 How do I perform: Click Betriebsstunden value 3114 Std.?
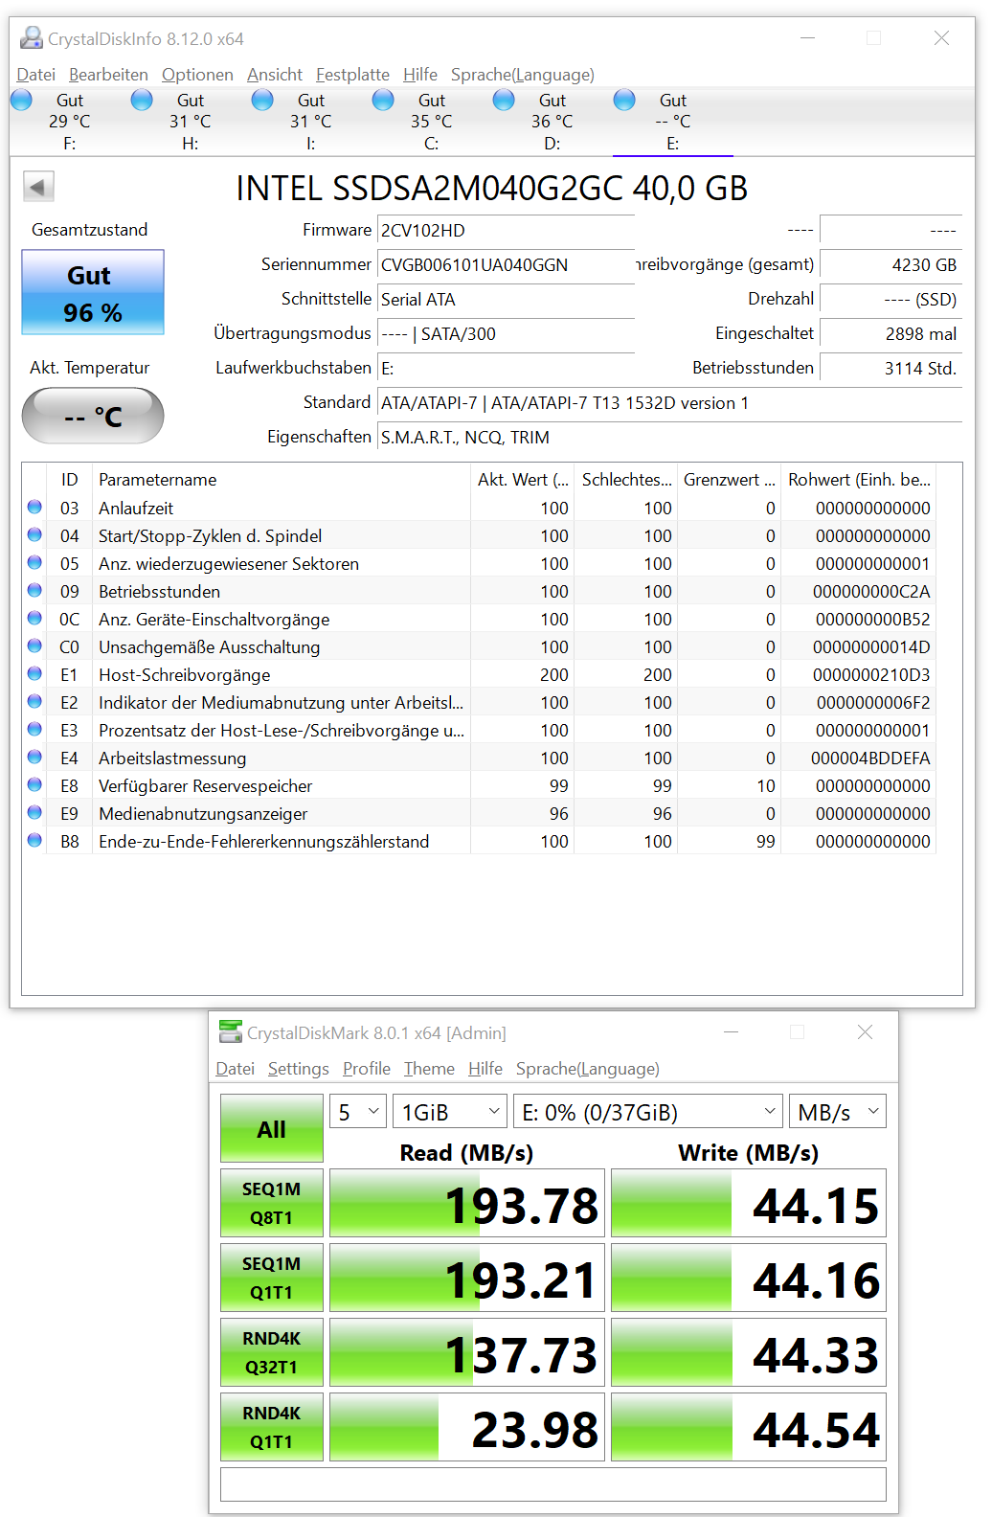click(891, 369)
